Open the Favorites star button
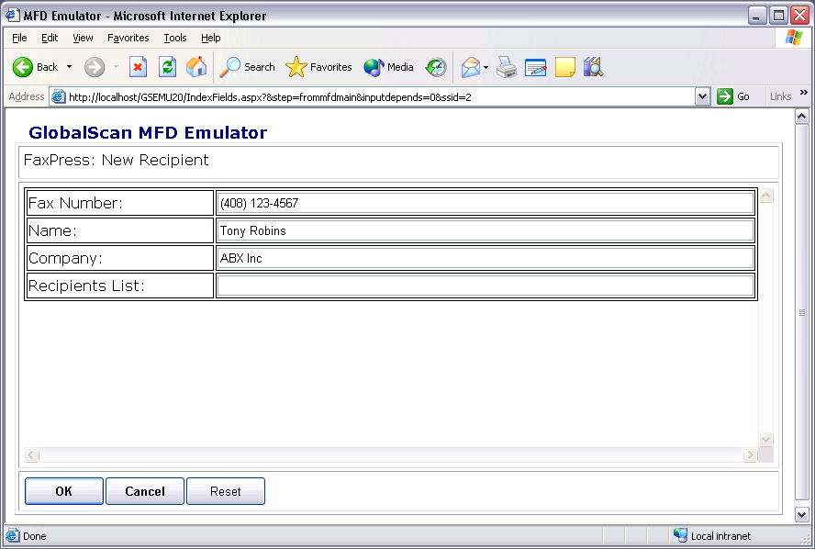Viewport: 815px width, 549px height. (x=318, y=67)
